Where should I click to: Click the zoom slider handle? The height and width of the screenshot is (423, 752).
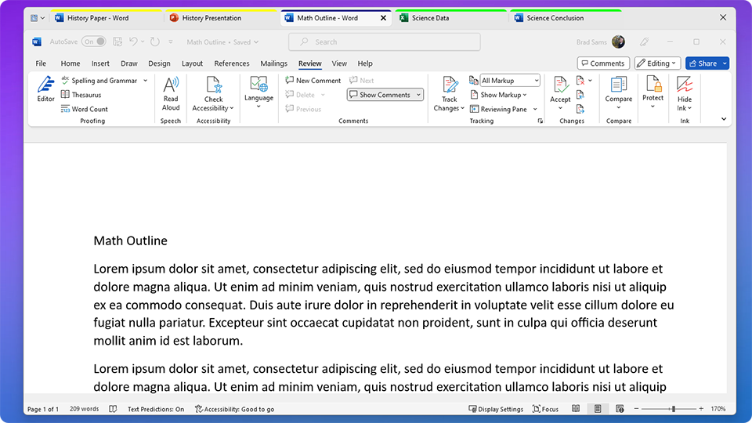pos(674,409)
